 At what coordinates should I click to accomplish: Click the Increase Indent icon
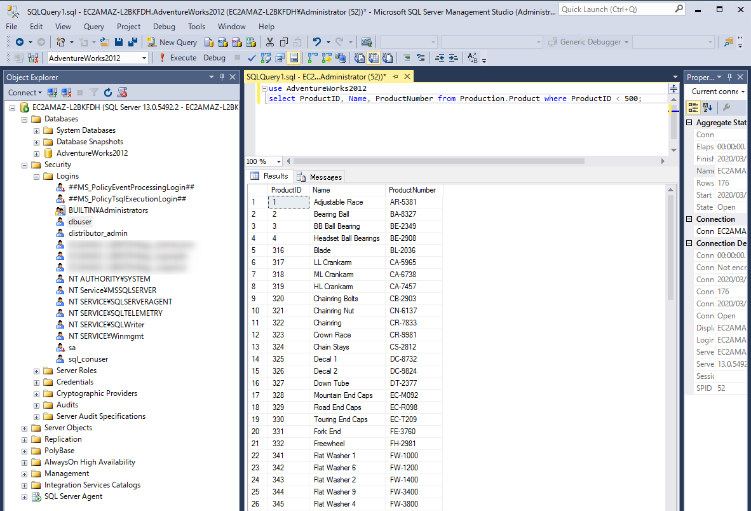pos(453,58)
